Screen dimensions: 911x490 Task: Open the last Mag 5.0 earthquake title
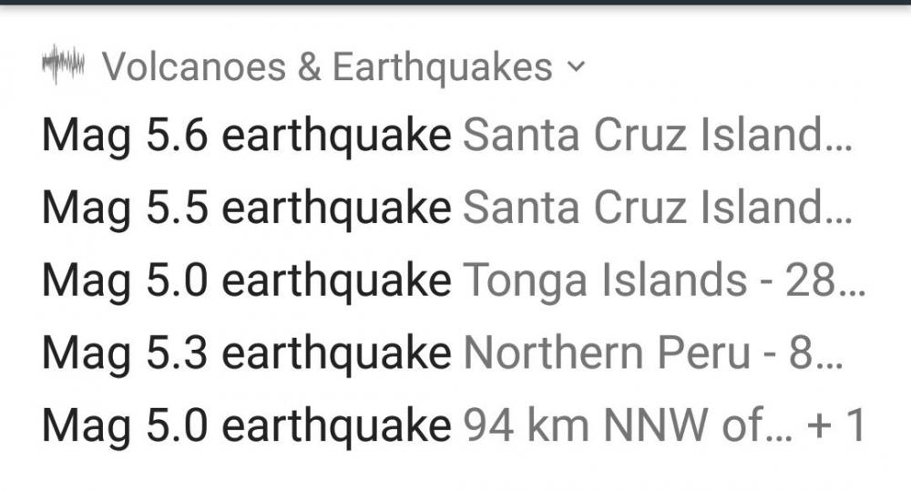click(x=246, y=425)
